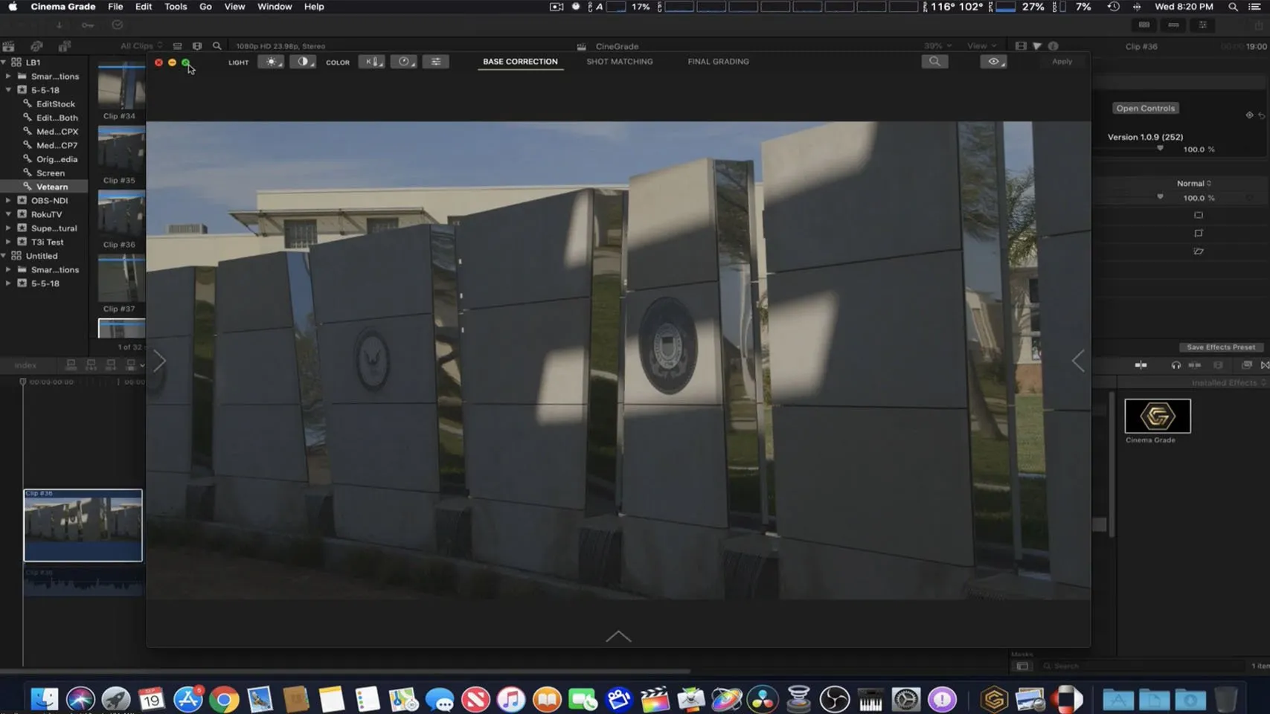Image resolution: width=1270 pixels, height=714 pixels.
Task: Click Save Effects Preset button
Action: (1220, 347)
